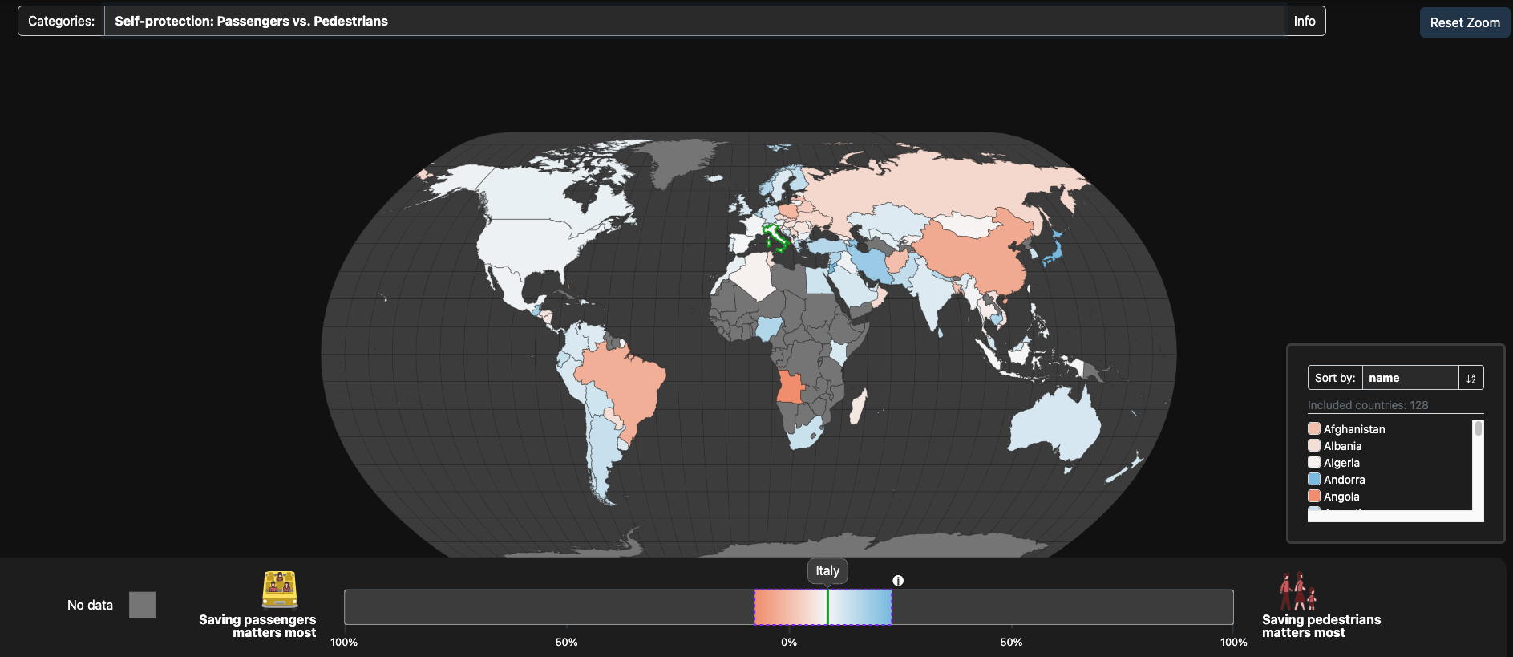Viewport: 1513px width, 657px height.
Task: Toggle the sort order icon
Action: pos(1471,378)
